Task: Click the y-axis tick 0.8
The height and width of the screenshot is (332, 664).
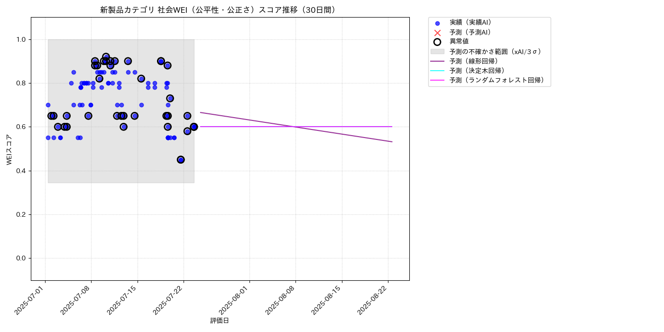Action: pyautogui.click(x=22, y=83)
